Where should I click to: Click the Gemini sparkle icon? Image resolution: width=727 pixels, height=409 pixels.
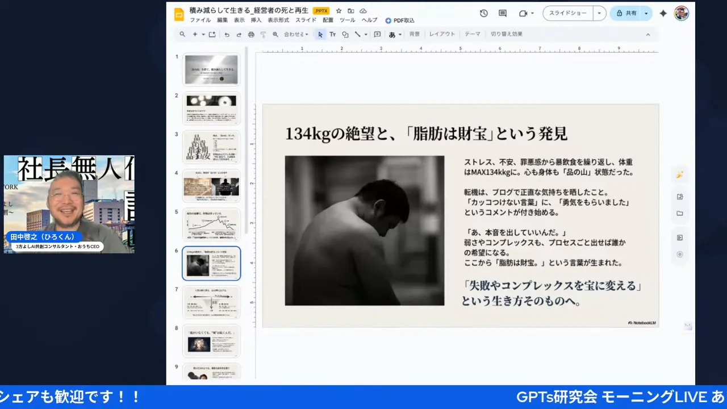coord(663,13)
